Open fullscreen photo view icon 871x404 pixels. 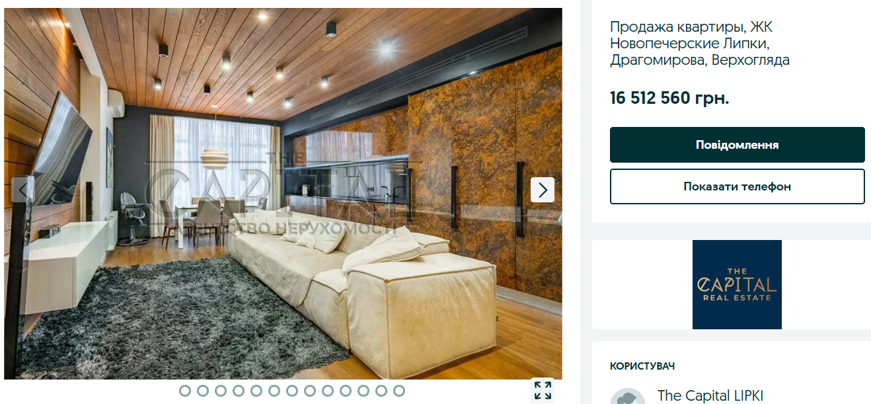(x=543, y=390)
